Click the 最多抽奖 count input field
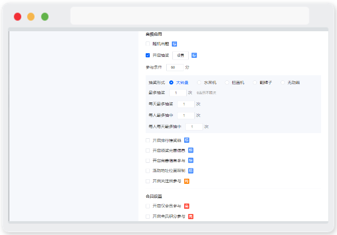Viewport: 337px width, 235px height. 178,93
